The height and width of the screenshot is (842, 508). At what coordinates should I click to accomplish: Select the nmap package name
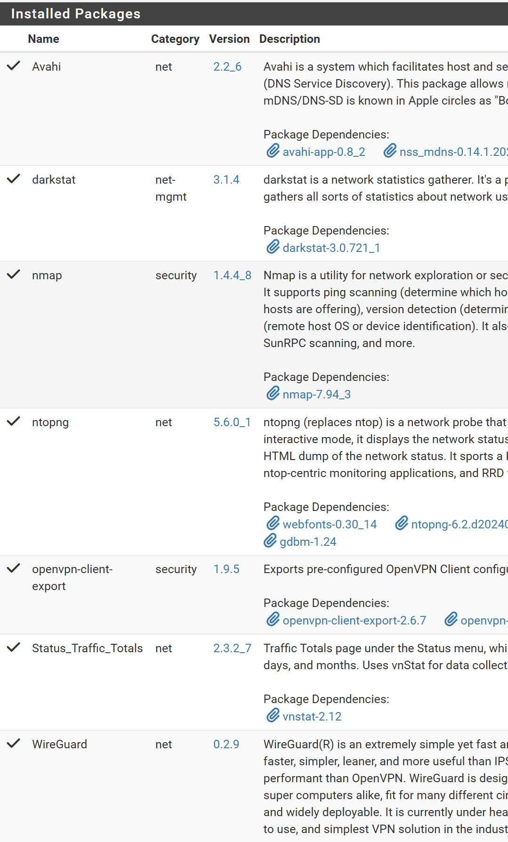click(x=47, y=275)
